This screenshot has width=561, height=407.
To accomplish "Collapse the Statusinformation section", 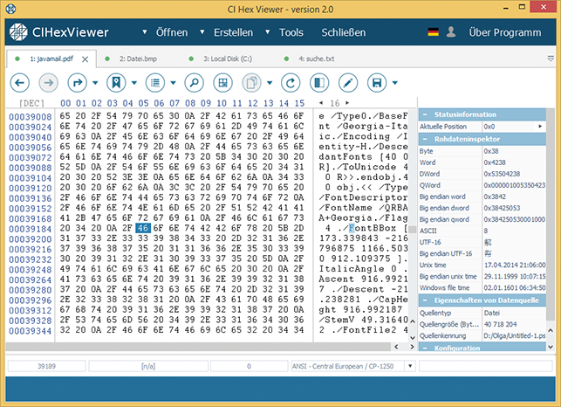I will pos(425,114).
